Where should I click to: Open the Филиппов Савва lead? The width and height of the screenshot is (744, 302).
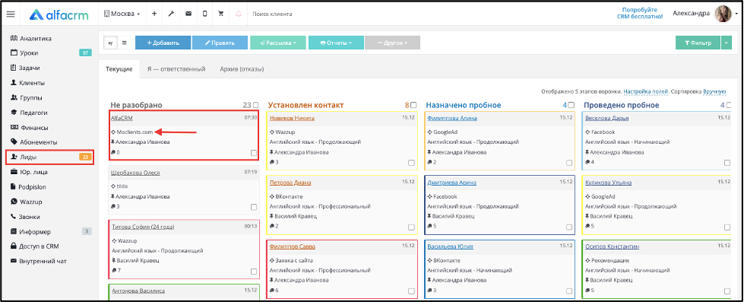(x=293, y=246)
